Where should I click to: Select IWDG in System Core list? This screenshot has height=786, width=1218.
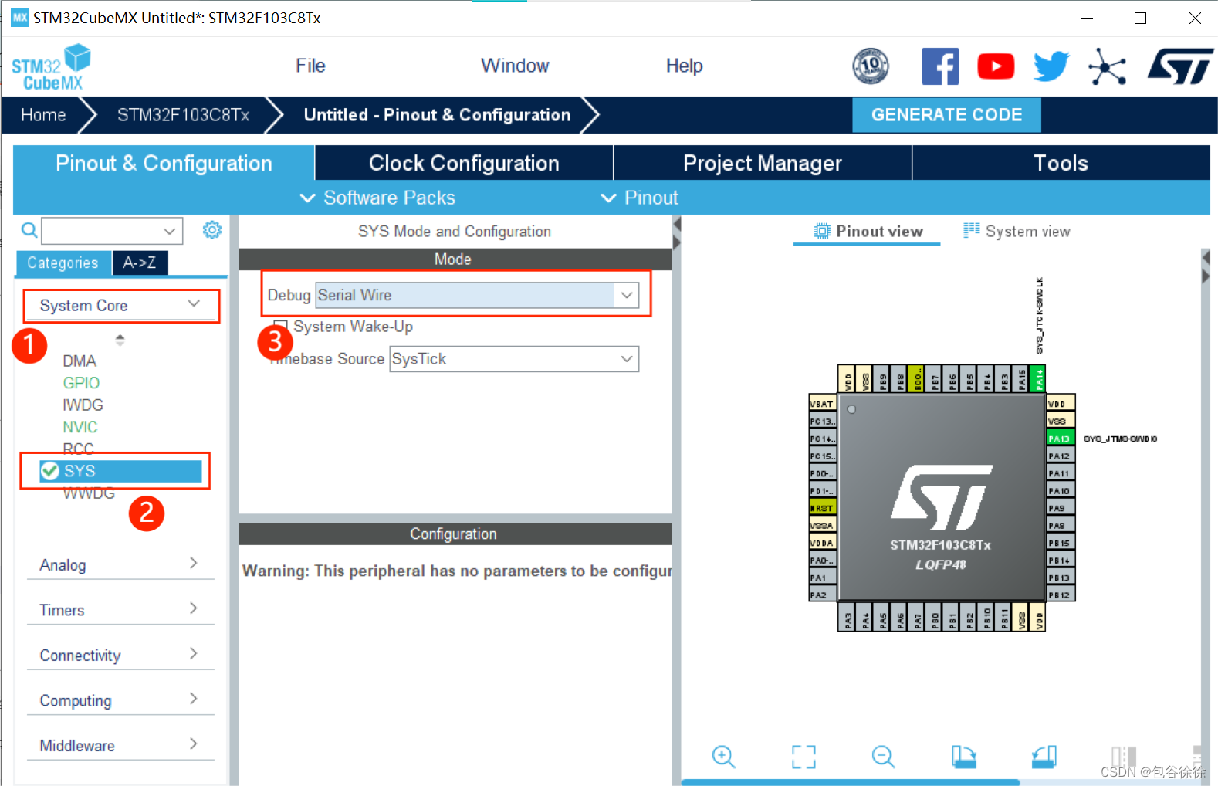(83, 405)
